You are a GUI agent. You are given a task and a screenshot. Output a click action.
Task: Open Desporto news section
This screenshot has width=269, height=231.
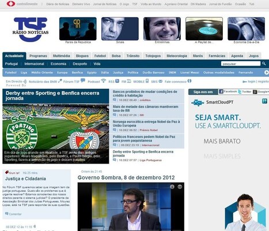click(x=80, y=64)
